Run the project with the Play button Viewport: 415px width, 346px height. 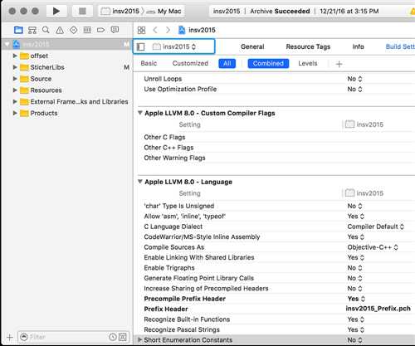point(56,11)
